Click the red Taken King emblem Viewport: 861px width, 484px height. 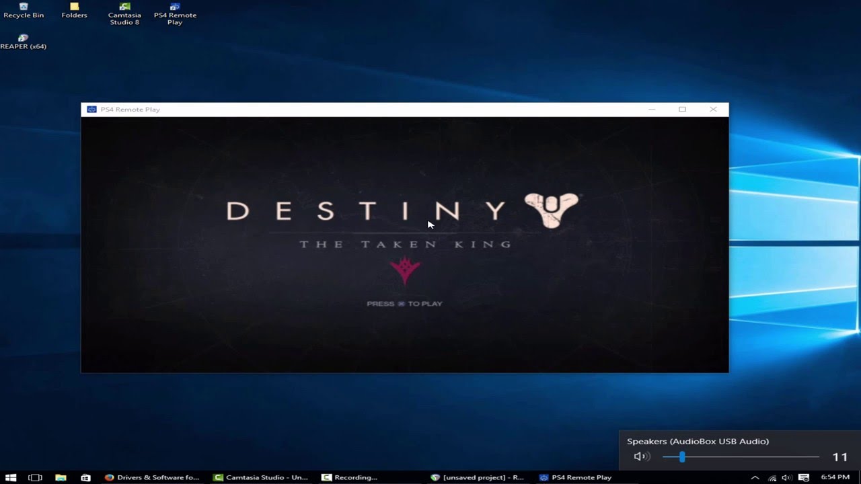point(405,271)
